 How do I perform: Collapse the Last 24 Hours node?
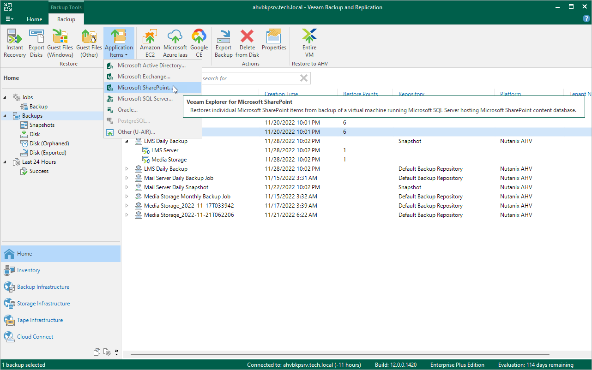[5, 162]
